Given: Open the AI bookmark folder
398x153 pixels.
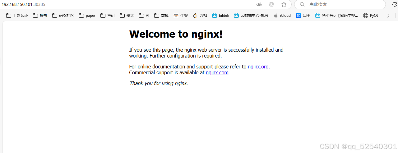Looking at the screenshot, I should click(144, 15).
